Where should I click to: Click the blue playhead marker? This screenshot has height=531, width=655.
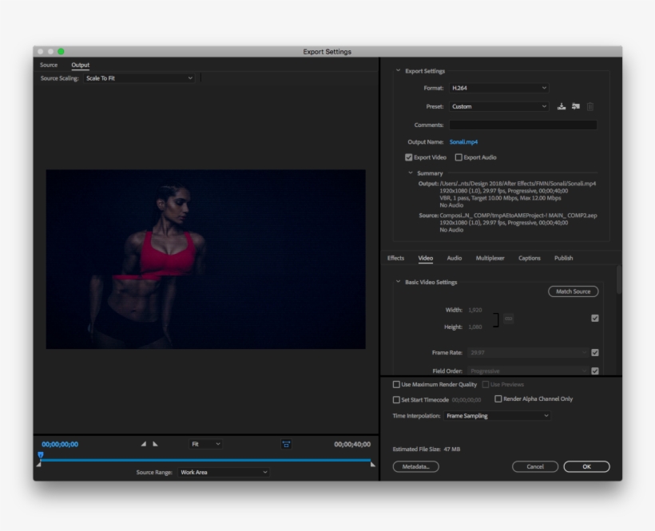41,454
